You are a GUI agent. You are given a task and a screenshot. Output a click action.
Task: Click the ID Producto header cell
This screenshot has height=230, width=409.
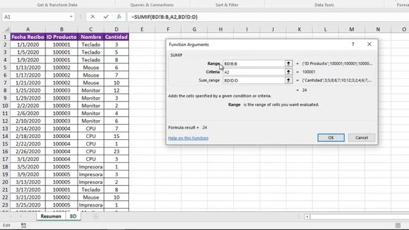tap(61, 37)
